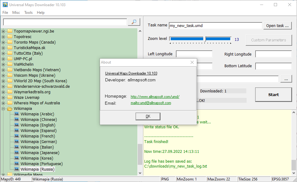Click the Universal Maps Downloader title bar icon
Image resolution: width=297 pixels, height=182 pixels.
(x=5, y=5)
